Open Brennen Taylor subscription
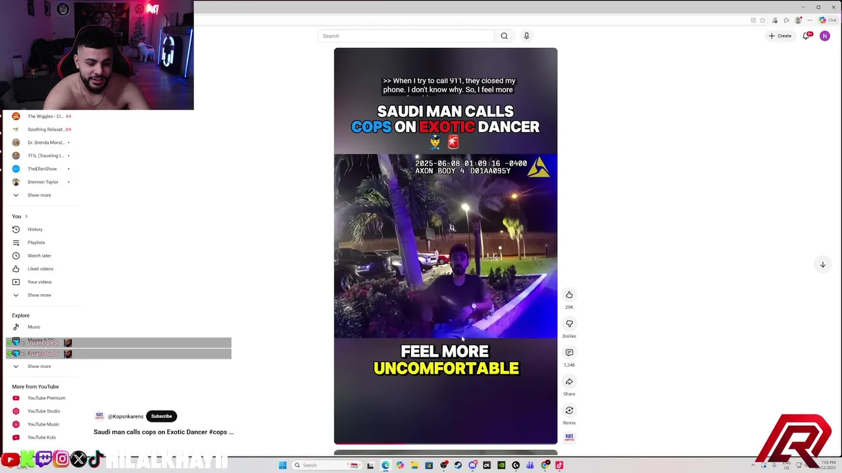Image resolution: width=842 pixels, height=473 pixels. [x=43, y=182]
